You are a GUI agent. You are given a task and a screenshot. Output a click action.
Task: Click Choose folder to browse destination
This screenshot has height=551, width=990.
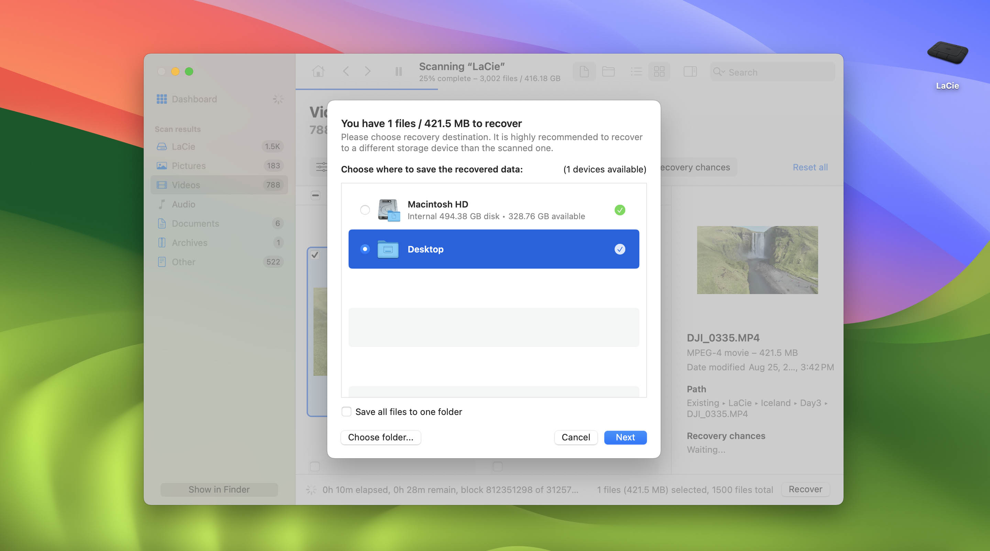(380, 437)
